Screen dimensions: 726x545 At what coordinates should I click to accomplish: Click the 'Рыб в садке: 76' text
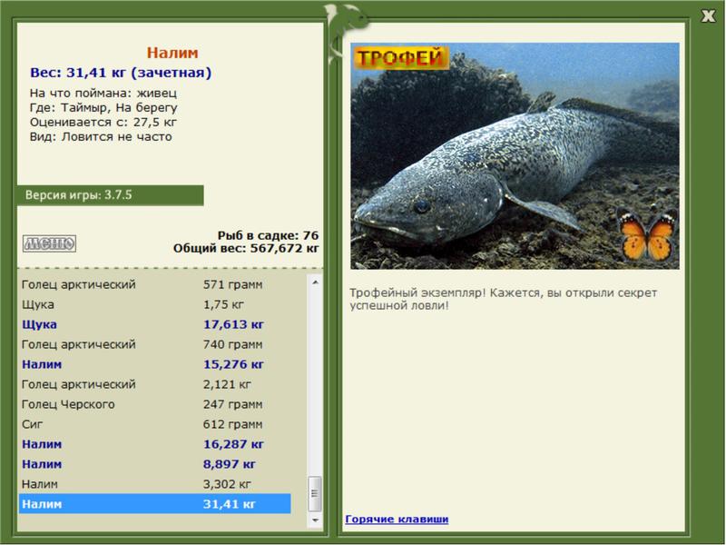coord(268,235)
